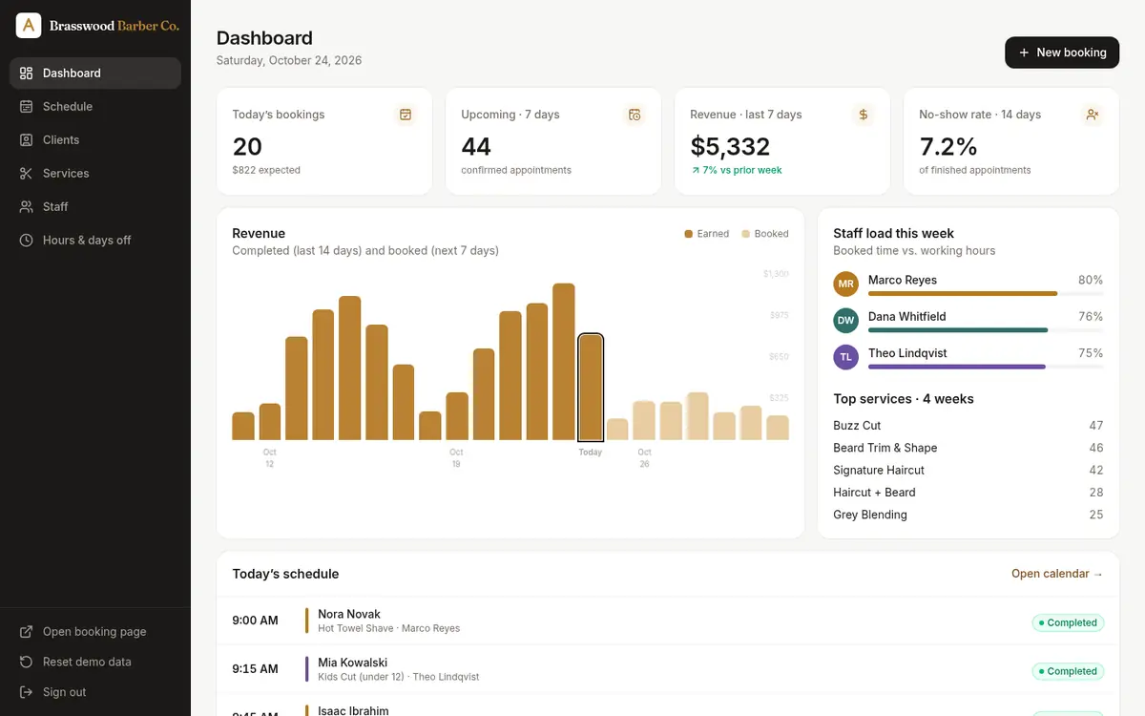The height and width of the screenshot is (716, 1145).
Task: Click the Saturday, October 24, 2026 date
Action: coord(289,60)
